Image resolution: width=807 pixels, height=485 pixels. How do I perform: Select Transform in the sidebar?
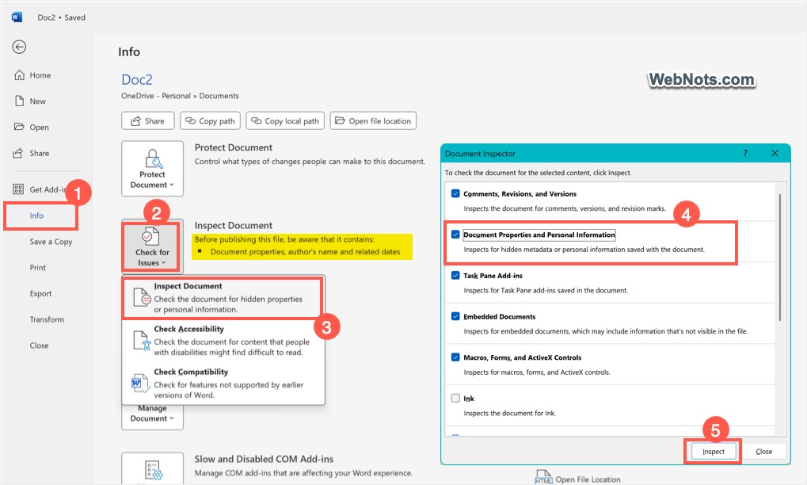[47, 319]
